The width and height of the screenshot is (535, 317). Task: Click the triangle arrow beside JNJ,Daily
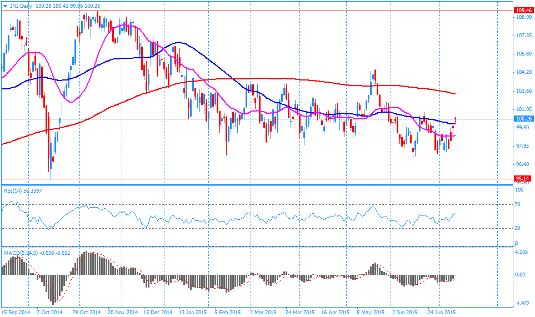(5, 6)
